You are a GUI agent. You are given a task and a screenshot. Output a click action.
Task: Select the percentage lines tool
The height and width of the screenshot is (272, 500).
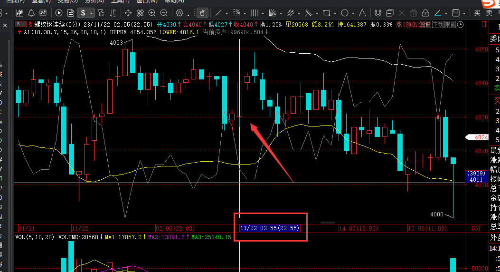tap(236, 13)
